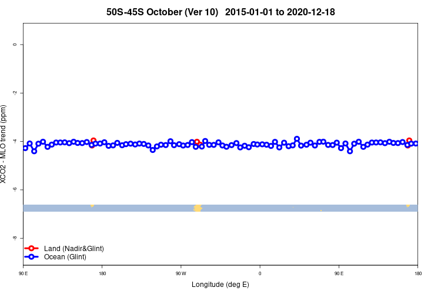Click the leftmost 90 E tick label

pos(24,273)
